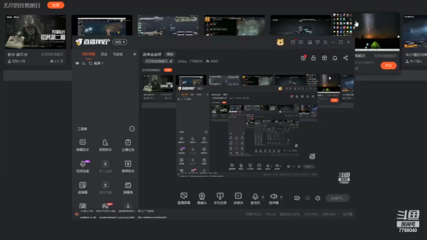427x240 pixels.
Task: Click the unlock padlock icon near the bell
Action: tap(313, 58)
